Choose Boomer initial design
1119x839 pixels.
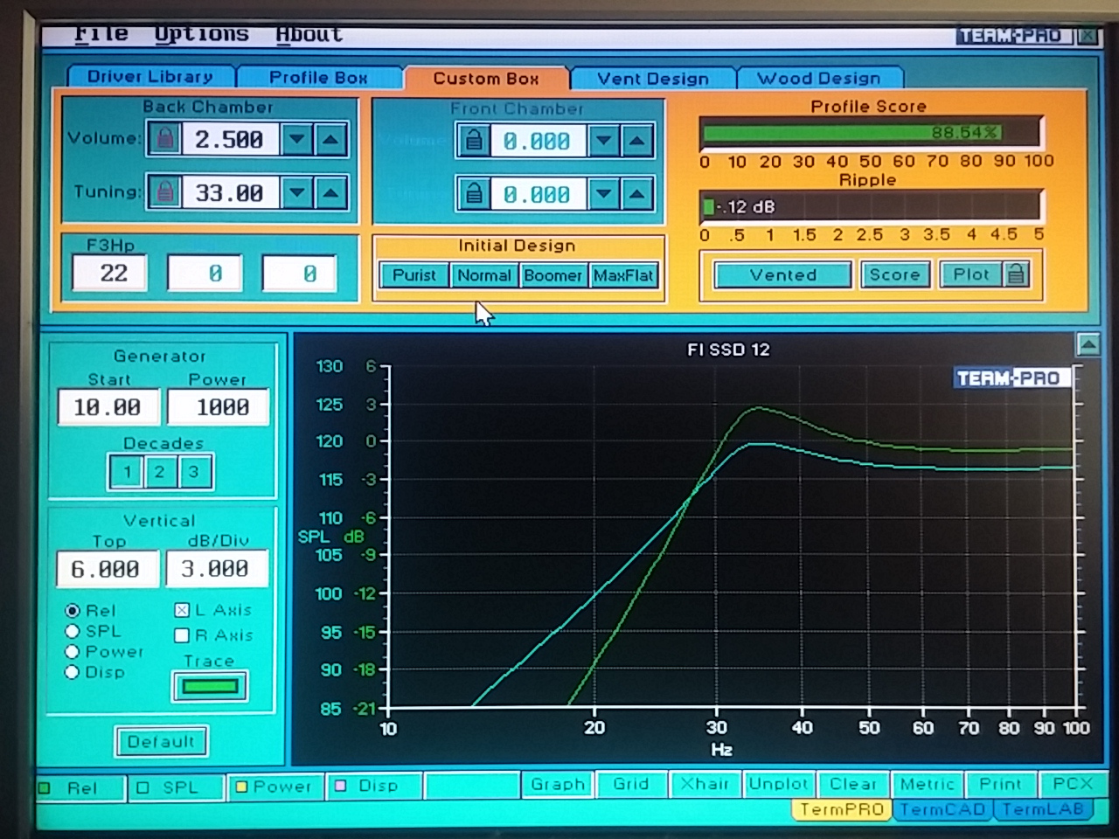[x=553, y=275]
